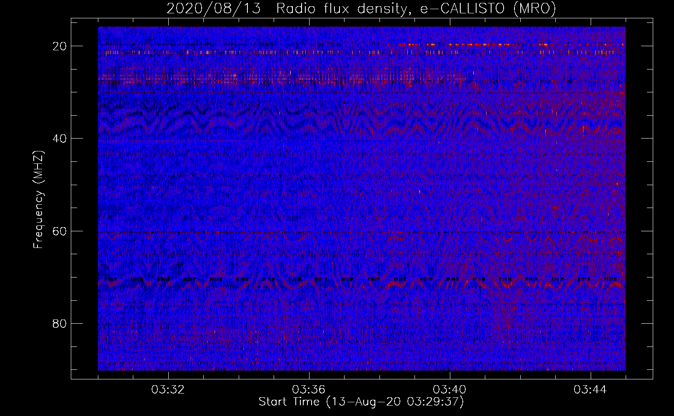Click the 20 MHz frequency tick label
This screenshot has height=416, width=674.
(60, 46)
